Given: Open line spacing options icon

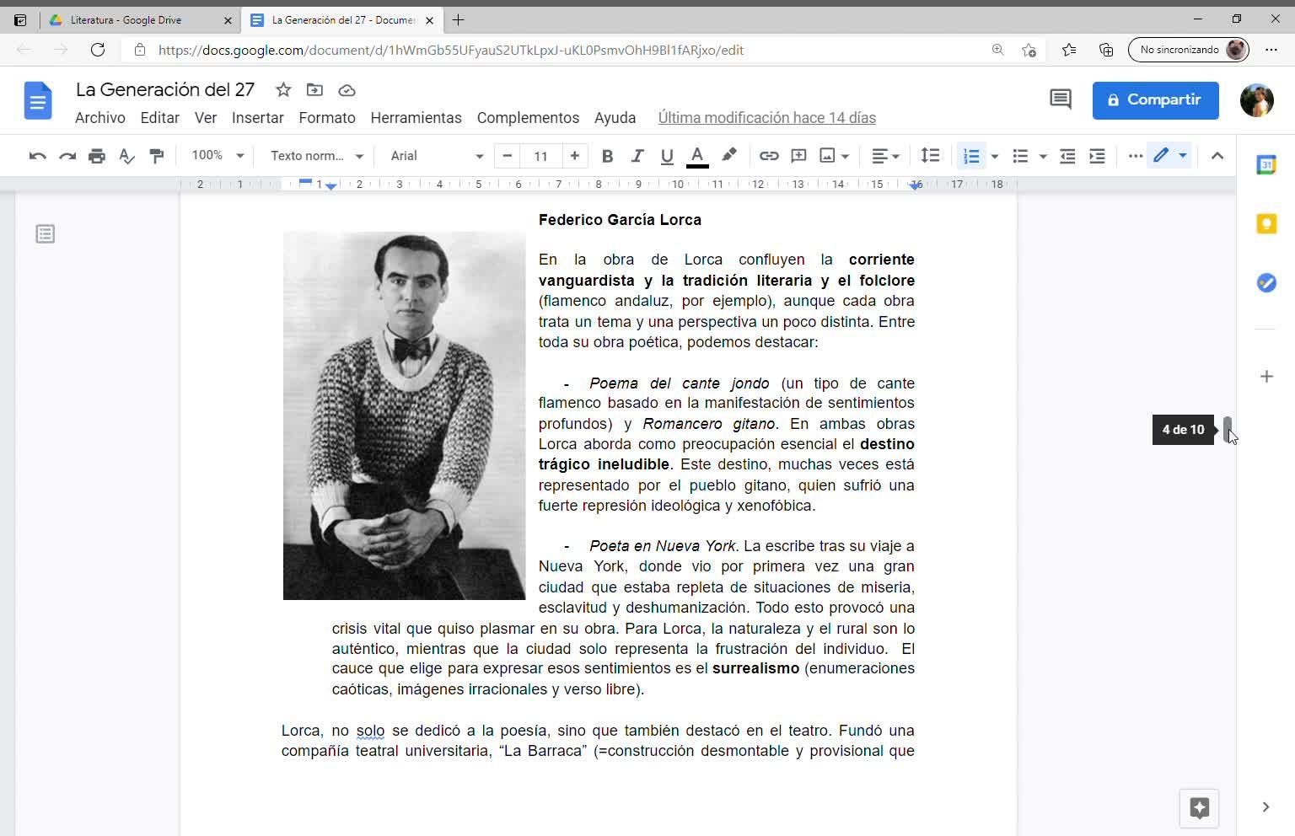Looking at the screenshot, I should pos(930,156).
